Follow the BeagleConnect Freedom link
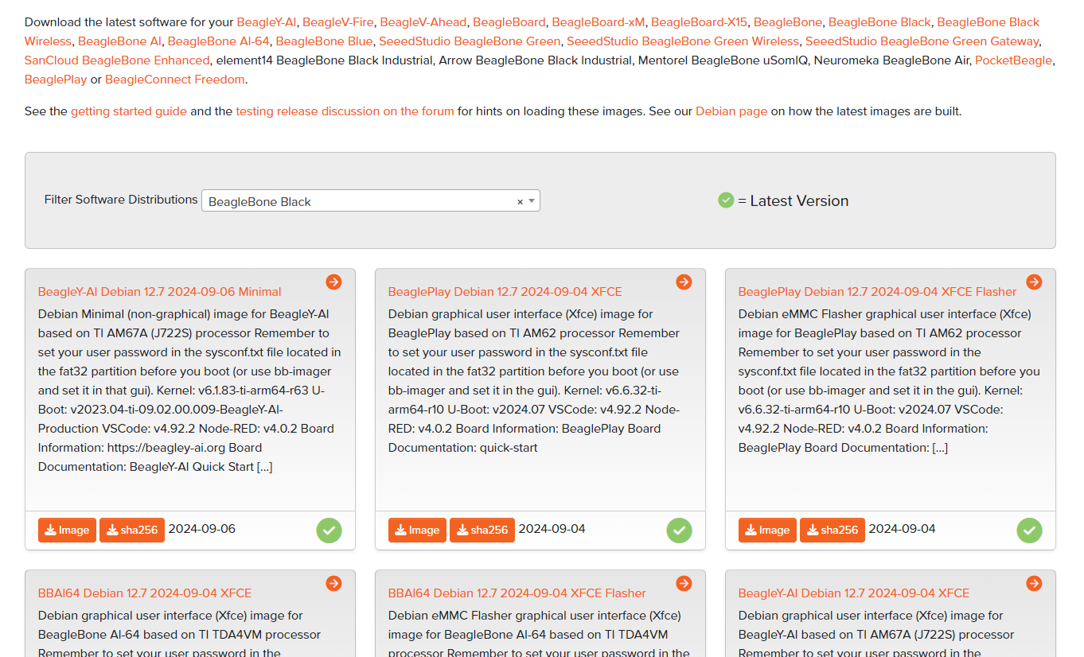The height and width of the screenshot is (657, 1084). 175,80
